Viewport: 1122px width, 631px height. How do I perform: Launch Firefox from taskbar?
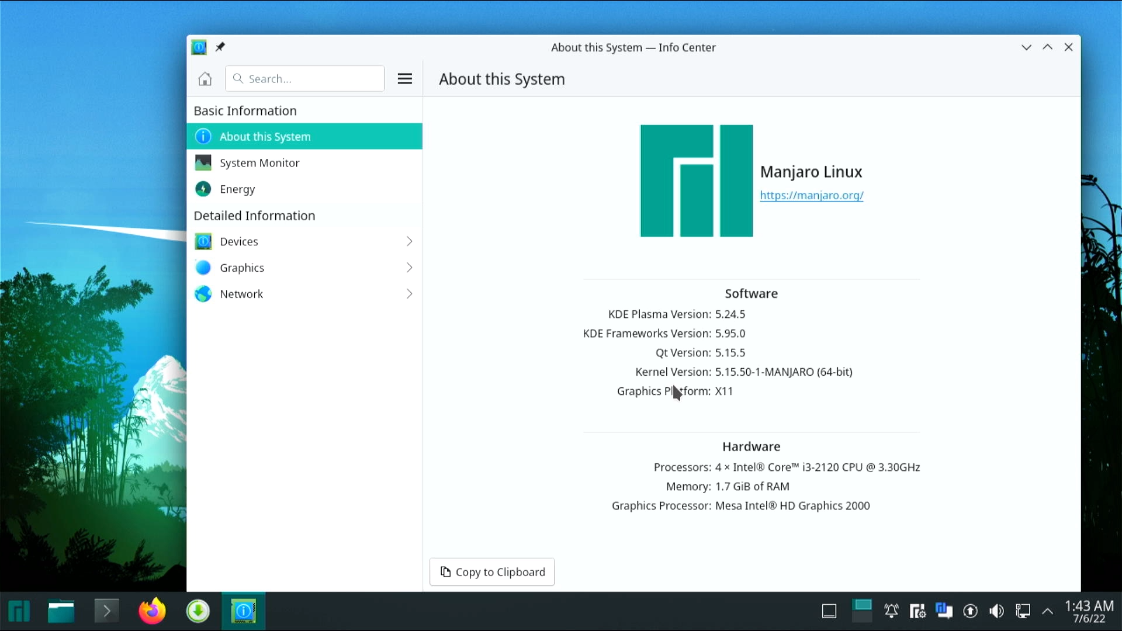coord(152,611)
